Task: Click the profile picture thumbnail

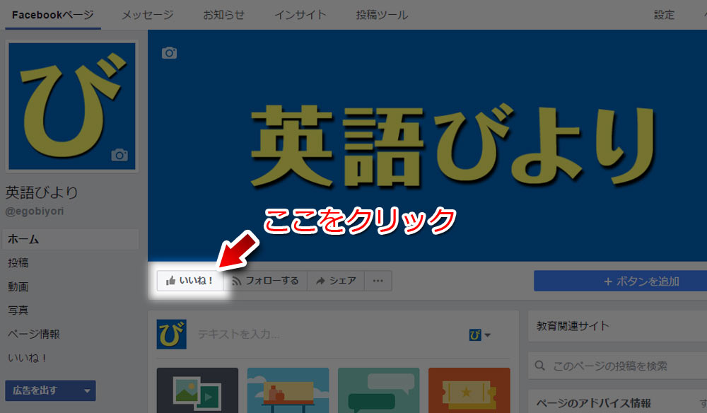Action: 71,106
